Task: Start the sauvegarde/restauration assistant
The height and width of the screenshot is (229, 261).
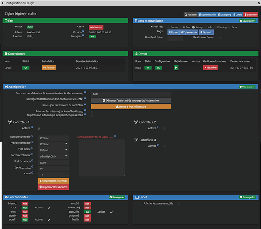Action: click(x=130, y=100)
